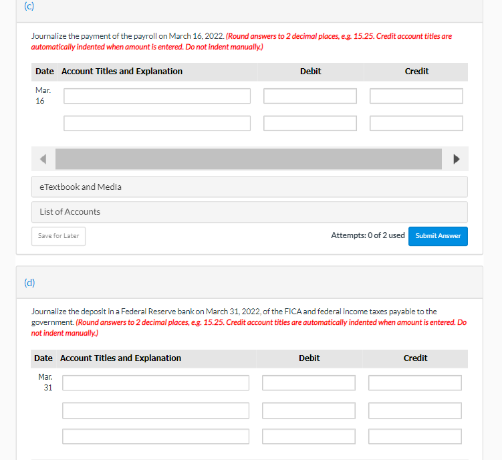The height and width of the screenshot is (460, 502).
Task: Select the second credit field in section (c)
Action: [x=416, y=123]
